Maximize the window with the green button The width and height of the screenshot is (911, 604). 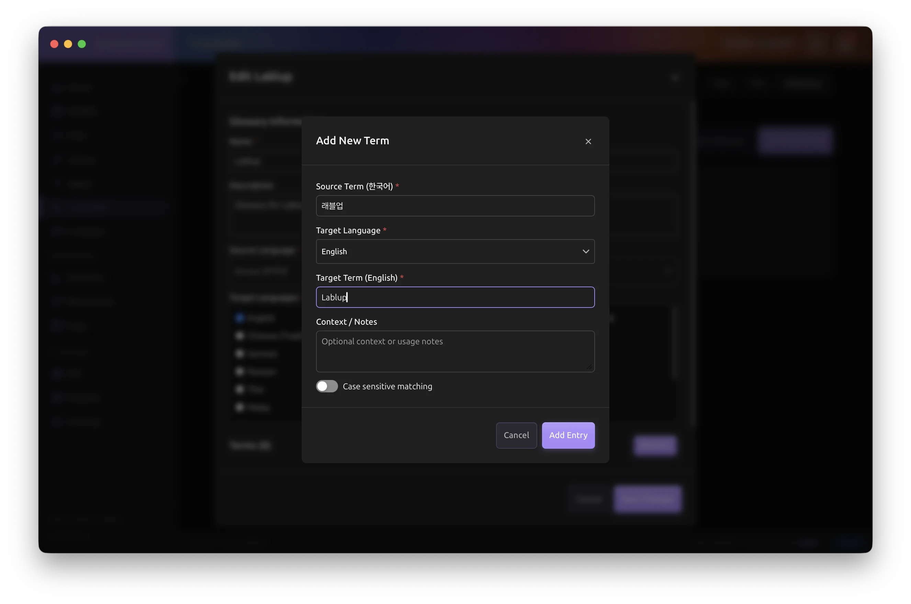(82, 44)
